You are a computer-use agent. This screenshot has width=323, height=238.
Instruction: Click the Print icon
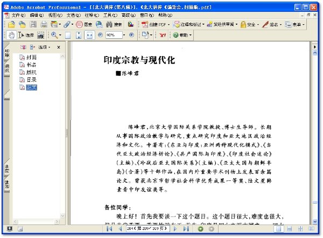click(44, 25)
